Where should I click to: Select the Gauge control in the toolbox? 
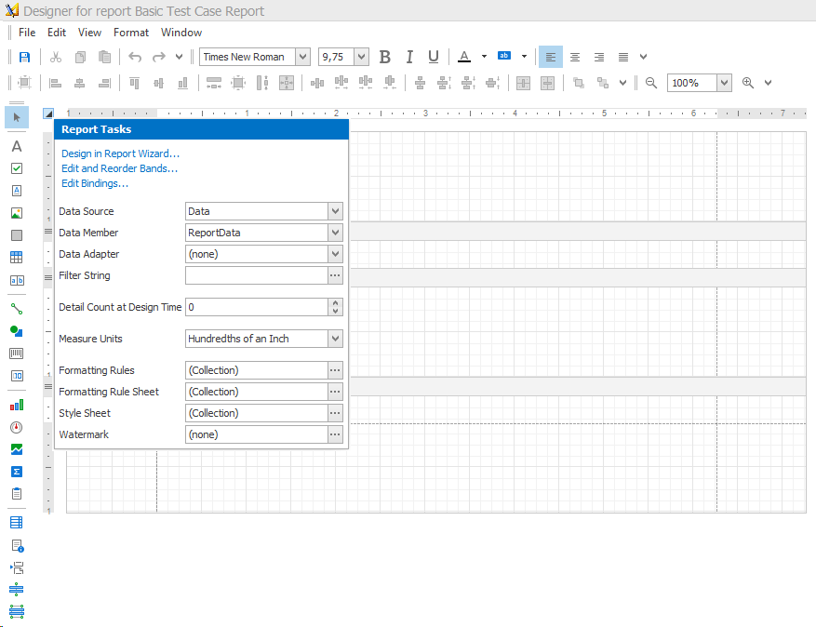(17, 427)
